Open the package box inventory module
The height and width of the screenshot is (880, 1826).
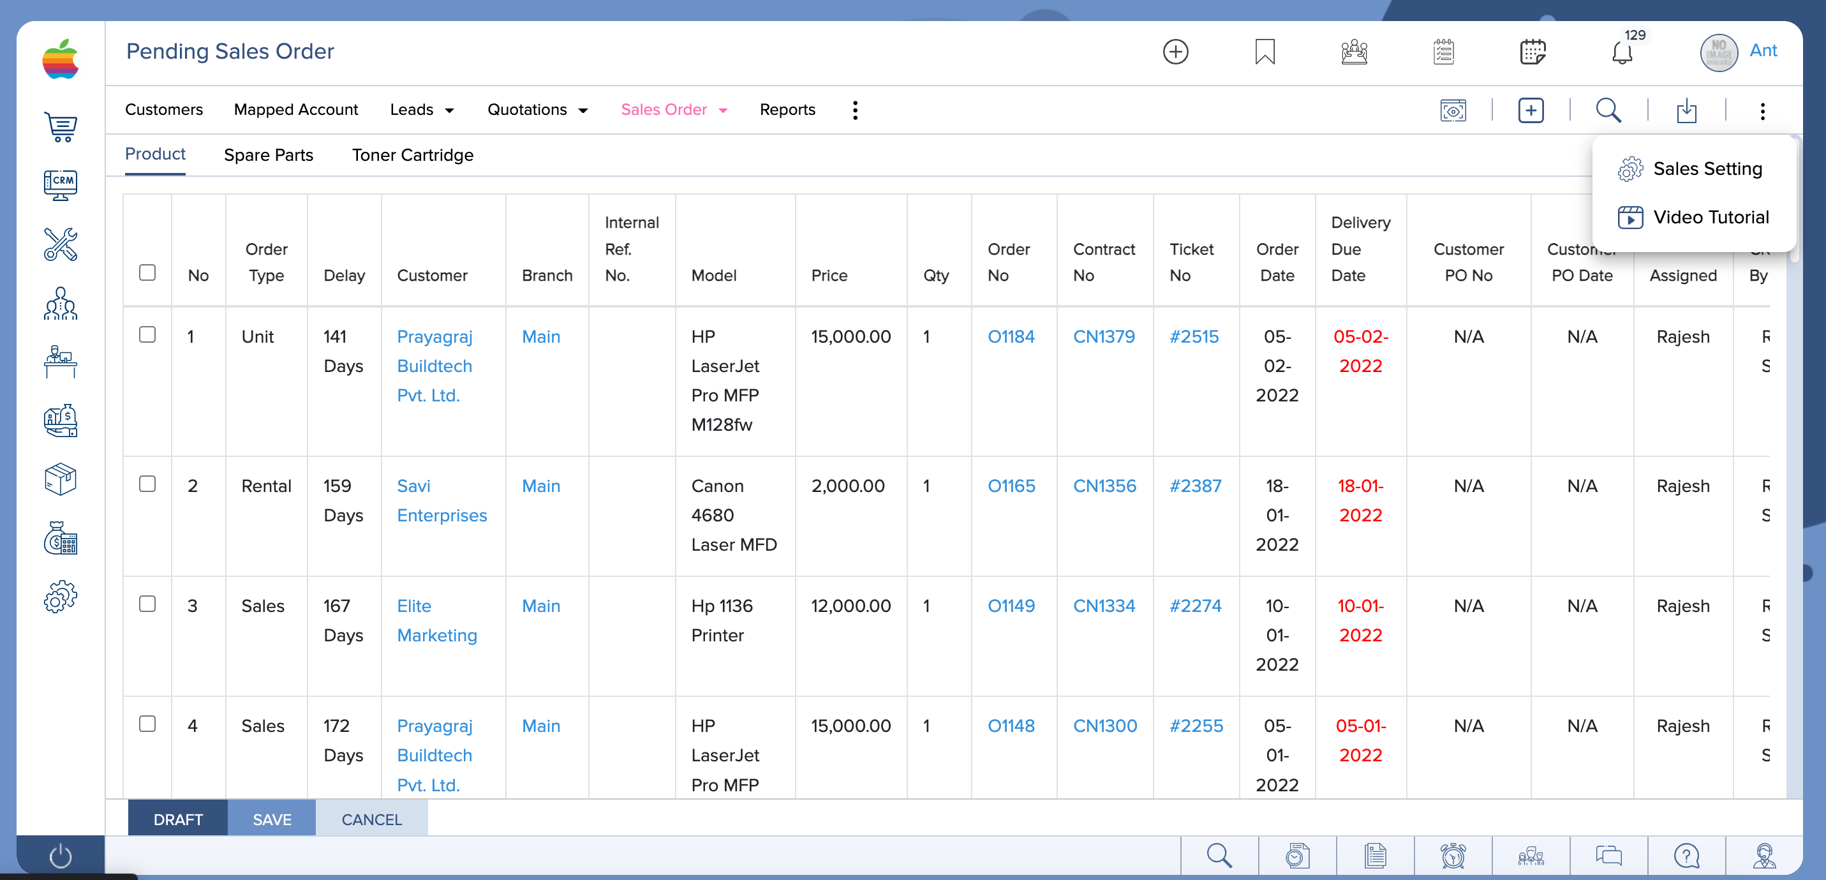(x=60, y=479)
